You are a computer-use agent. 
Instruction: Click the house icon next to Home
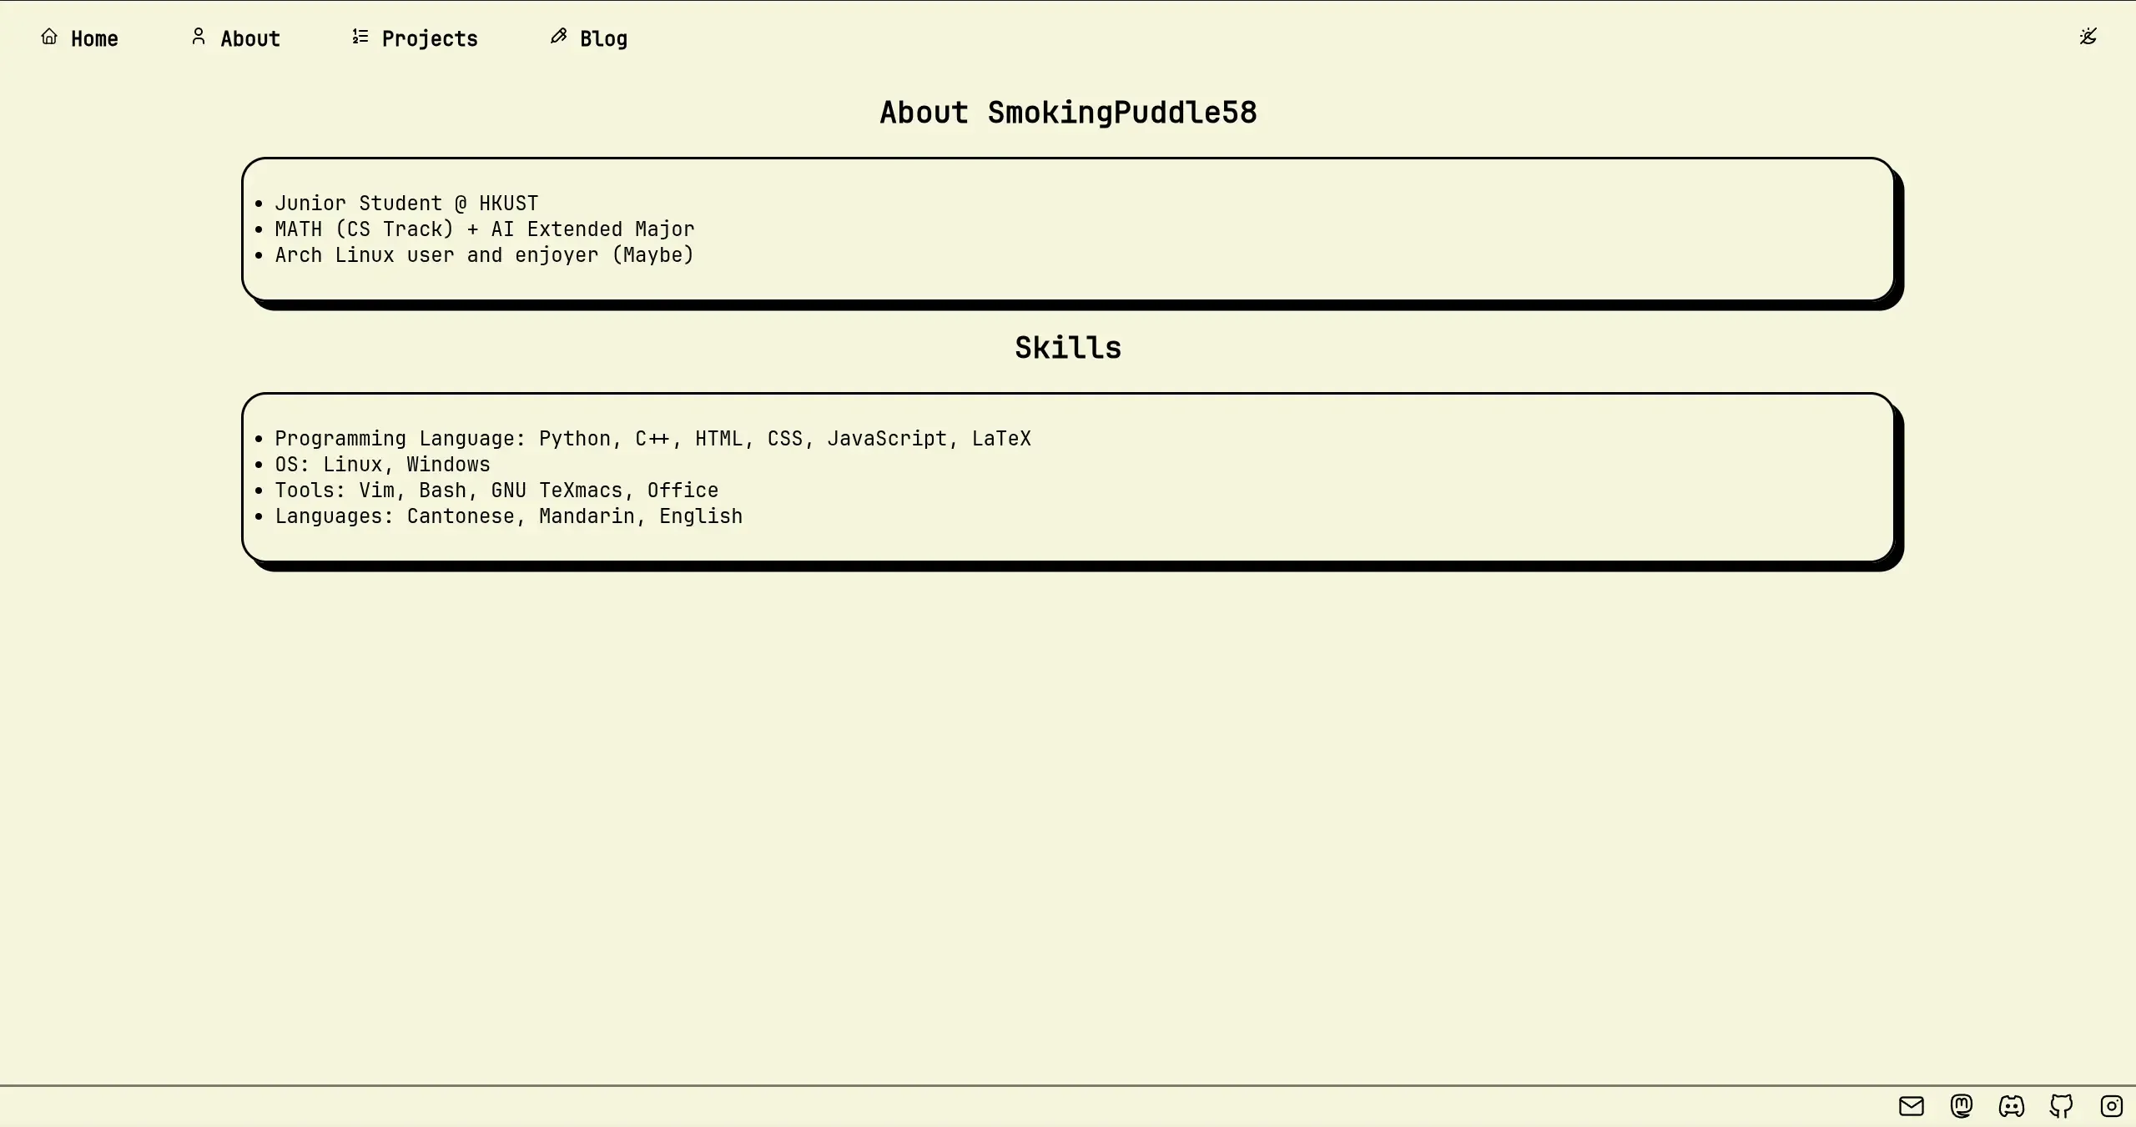(x=49, y=37)
